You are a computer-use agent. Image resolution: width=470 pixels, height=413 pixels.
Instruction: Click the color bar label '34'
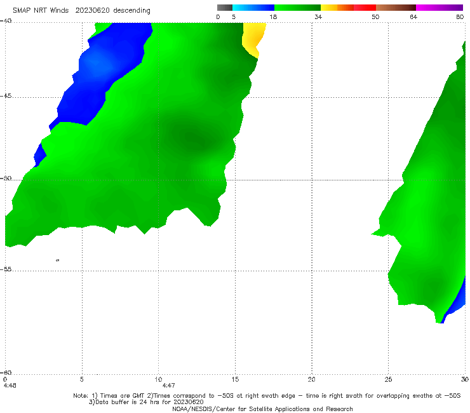pos(318,17)
